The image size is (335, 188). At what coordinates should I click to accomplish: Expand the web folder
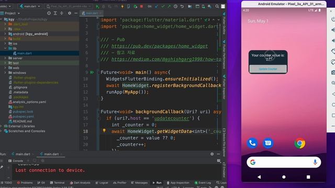tap(5, 68)
